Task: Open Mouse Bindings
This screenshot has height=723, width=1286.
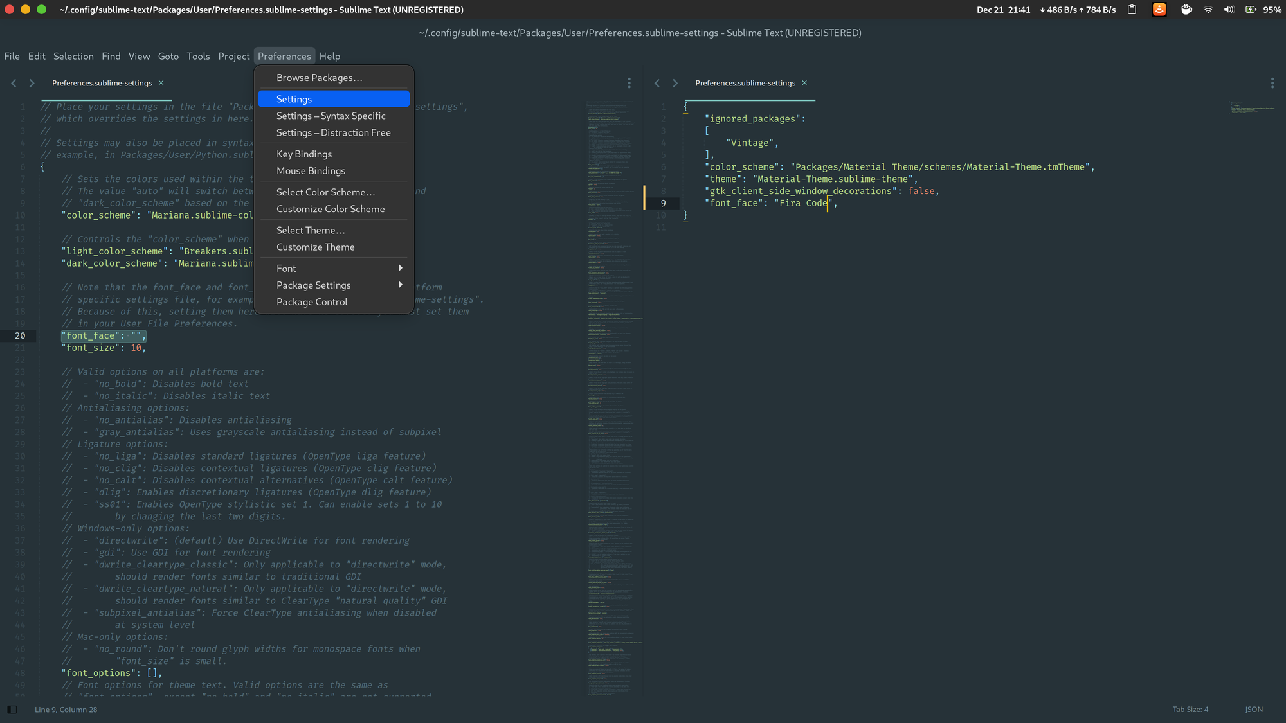Action: coord(334,171)
